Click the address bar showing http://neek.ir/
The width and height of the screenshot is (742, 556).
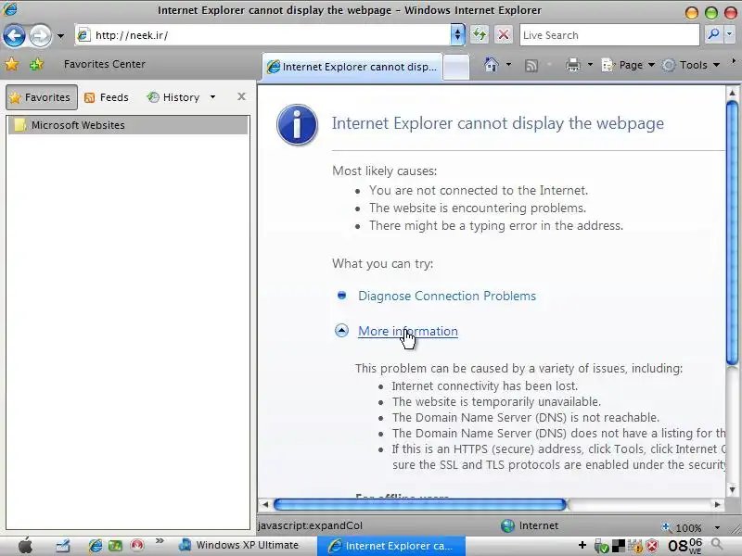tap(263, 35)
